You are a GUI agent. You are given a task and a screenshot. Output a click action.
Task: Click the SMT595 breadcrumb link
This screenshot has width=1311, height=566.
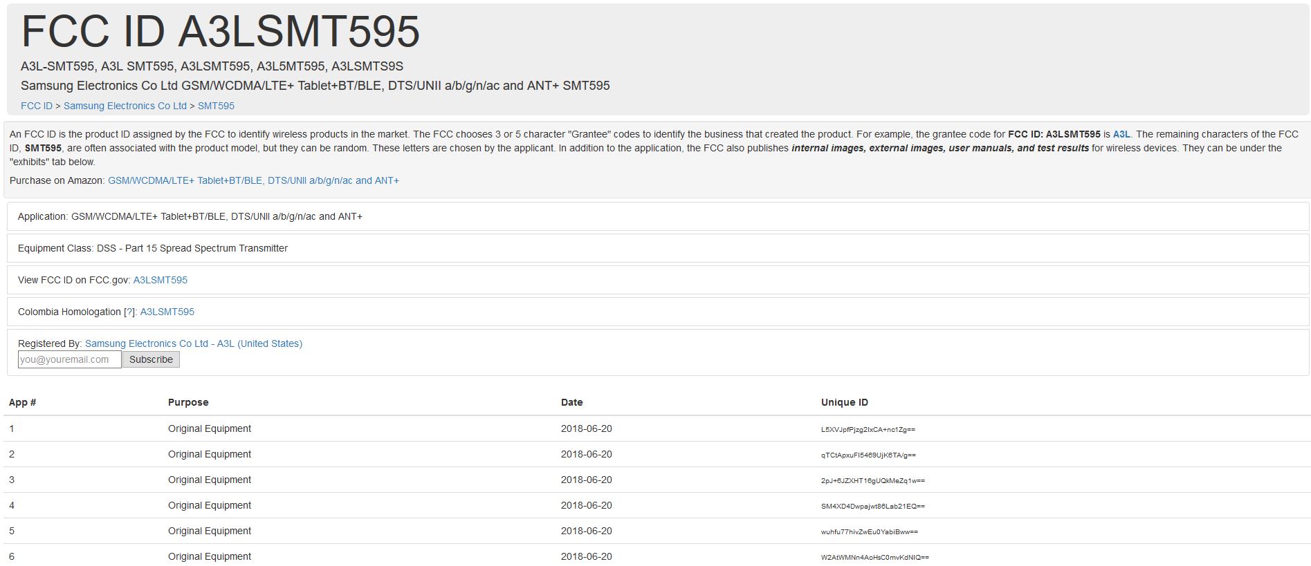click(216, 106)
